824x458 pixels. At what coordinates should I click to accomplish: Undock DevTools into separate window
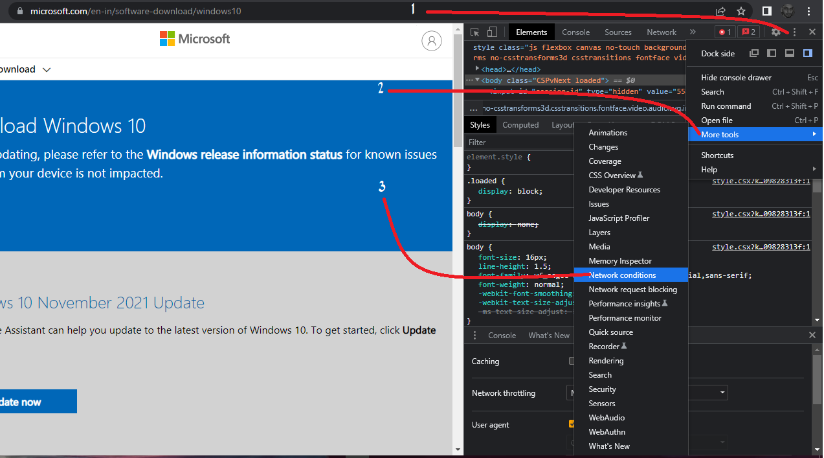[754, 54]
